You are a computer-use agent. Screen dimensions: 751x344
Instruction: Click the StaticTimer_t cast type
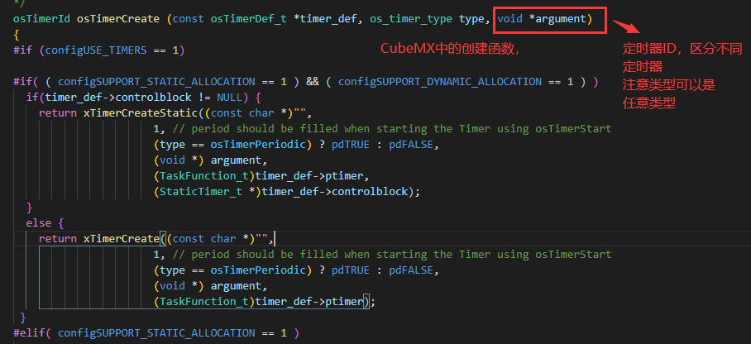click(201, 192)
